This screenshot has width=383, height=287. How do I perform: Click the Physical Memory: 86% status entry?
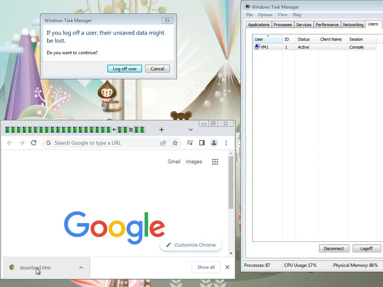point(355,265)
